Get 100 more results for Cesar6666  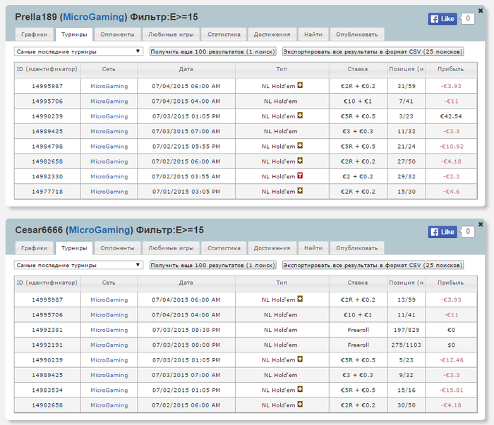(x=212, y=265)
